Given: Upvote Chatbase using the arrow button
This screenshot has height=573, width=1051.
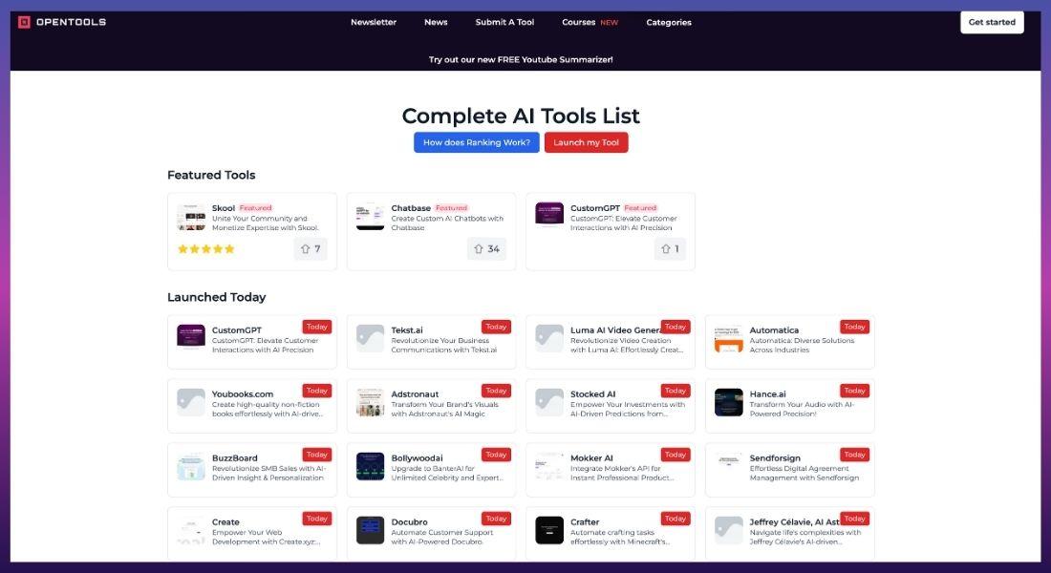Looking at the screenshot, I should tap(486, 249).
